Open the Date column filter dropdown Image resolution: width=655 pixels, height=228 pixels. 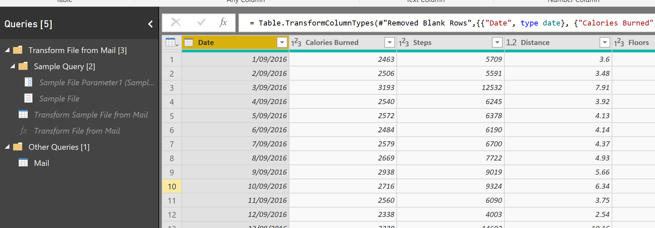tap(282, 43)
